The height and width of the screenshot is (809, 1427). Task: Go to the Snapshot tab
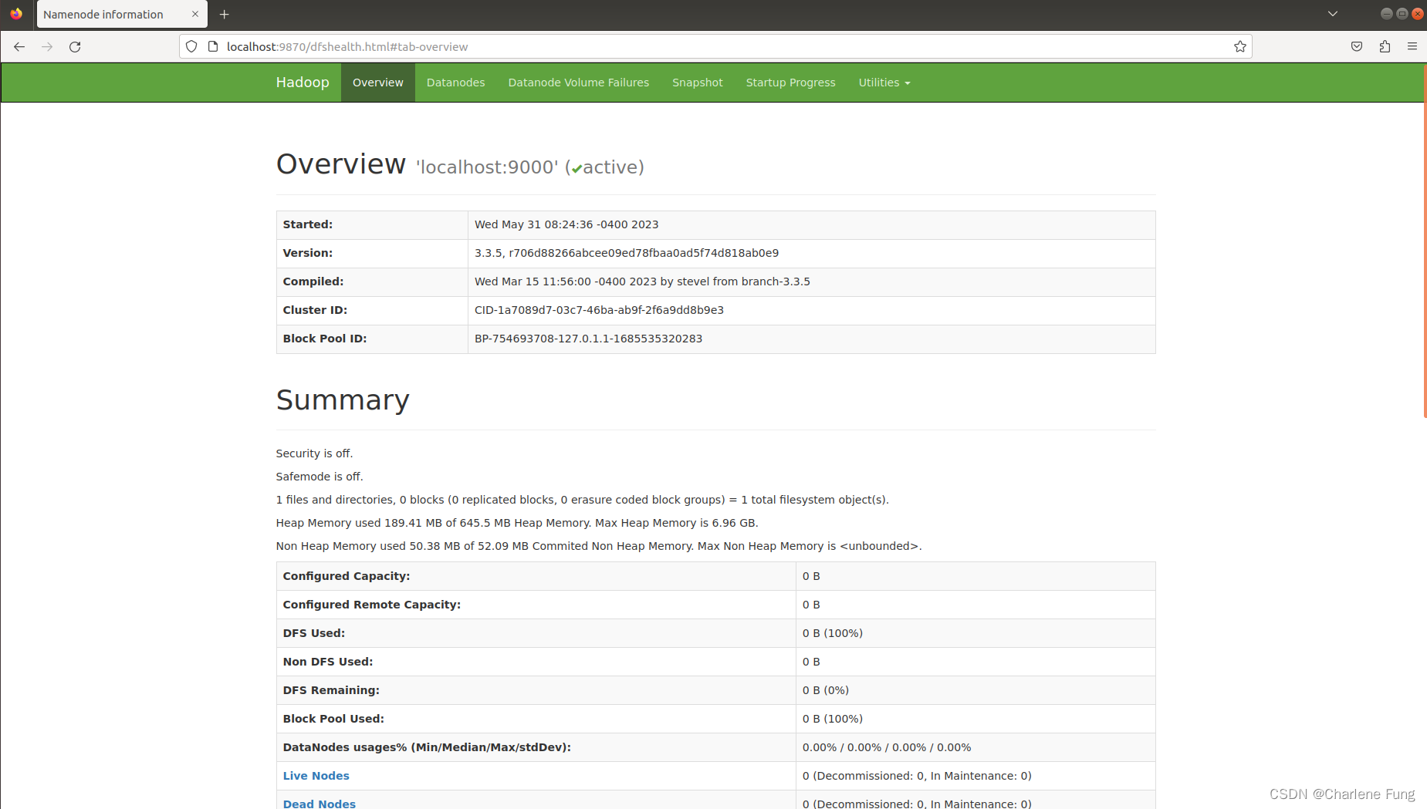point(698,83)
